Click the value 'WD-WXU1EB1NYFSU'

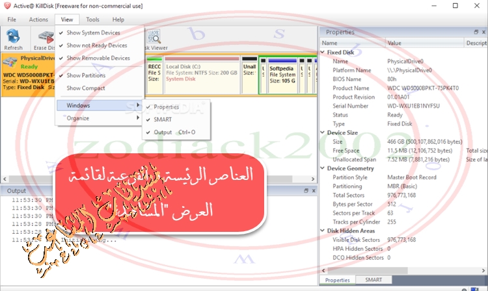pos(413,106)
